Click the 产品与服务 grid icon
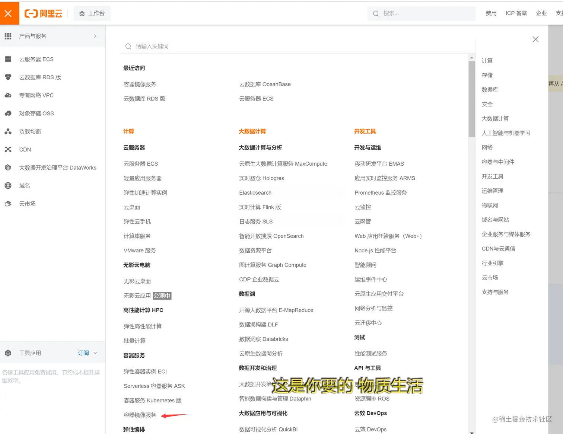Screen dimensions: 563x434 (x=8, y=36)
